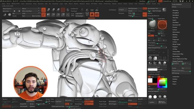Expand the UV Map subpalette
The height and width of the screenshot is (109, 194).
175,49
